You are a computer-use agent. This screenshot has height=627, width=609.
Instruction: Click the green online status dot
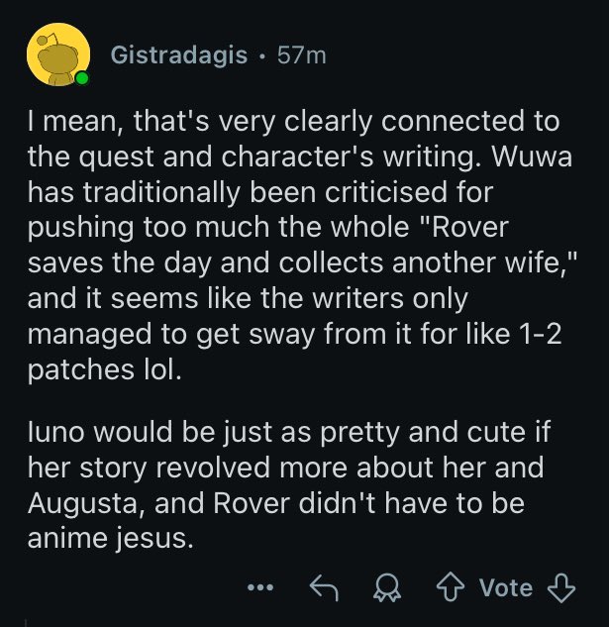(x=82, y=78)
